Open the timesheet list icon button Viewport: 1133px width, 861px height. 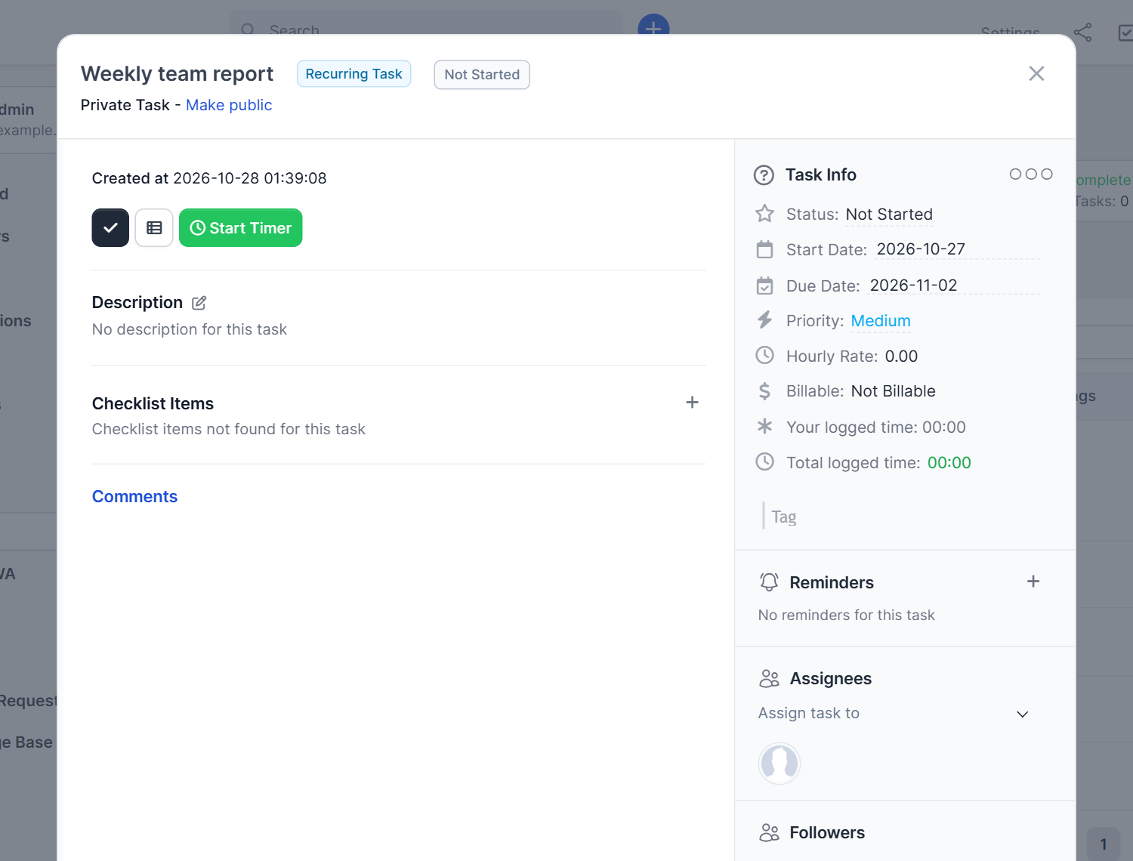[154, 228]
